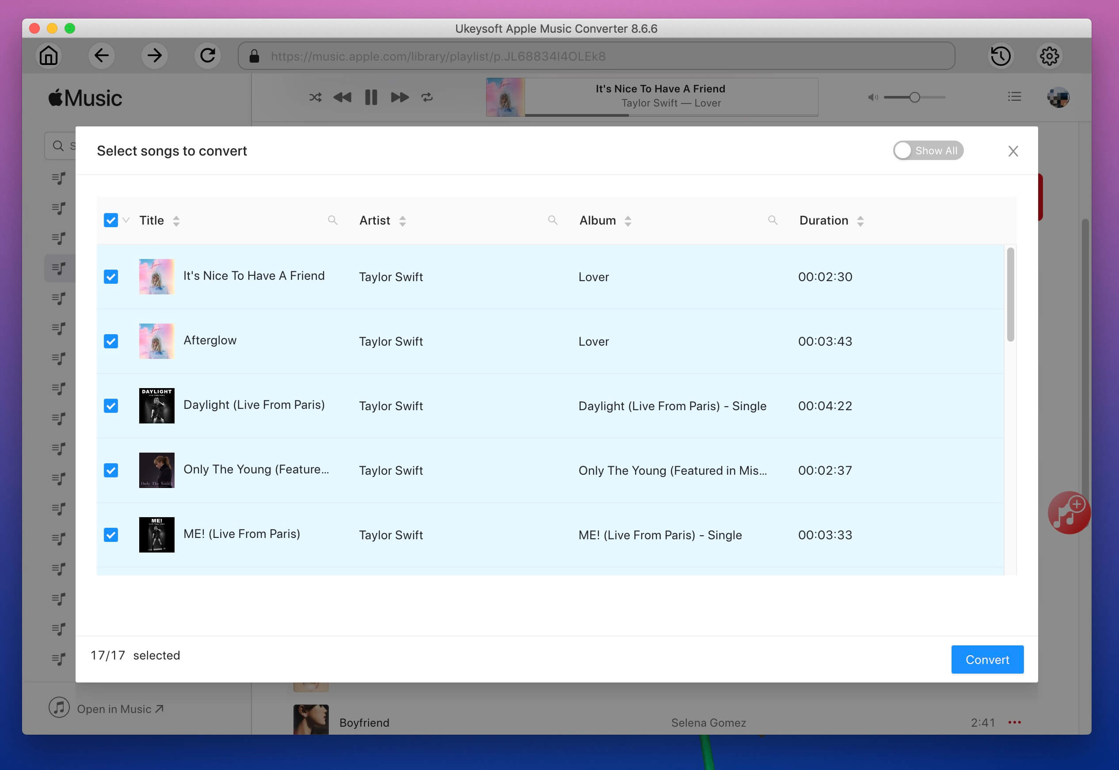Click the history/recent activity icon
The image size is (1119, 770).
click(x=1001, y=56)
